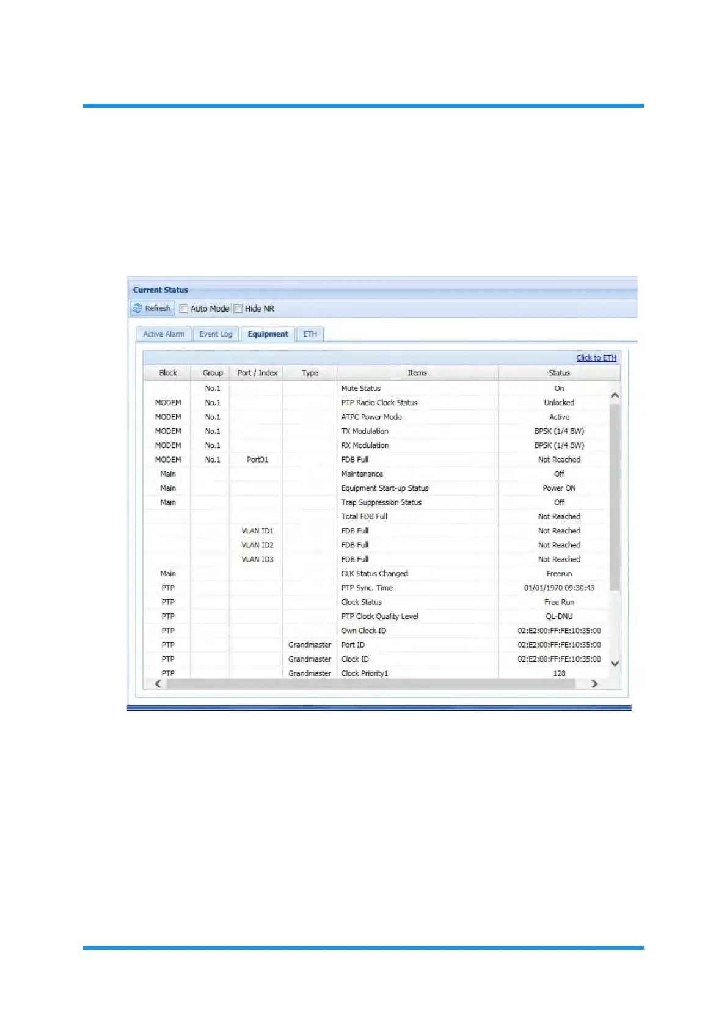
Task: Click the vertical scrollbar thumb
Action: tap(615, 497)
